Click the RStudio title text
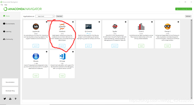 (36, 61)
